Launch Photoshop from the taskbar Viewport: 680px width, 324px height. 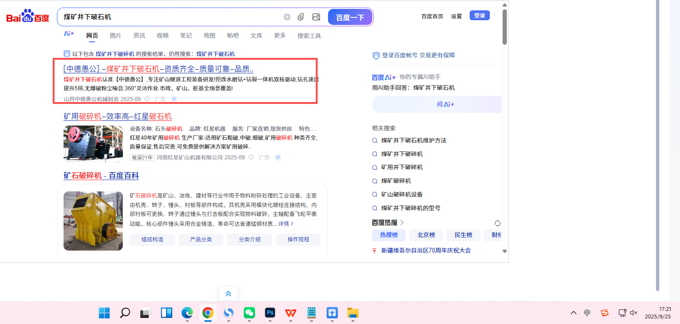[x=270, y=313]
